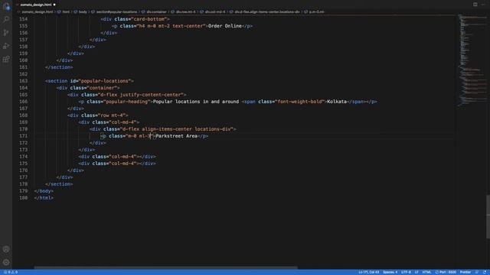Open section#popular-locations breadcrumb item
Image resolution: width=490 pixels, height=275 pixels.
coord(116,12)
